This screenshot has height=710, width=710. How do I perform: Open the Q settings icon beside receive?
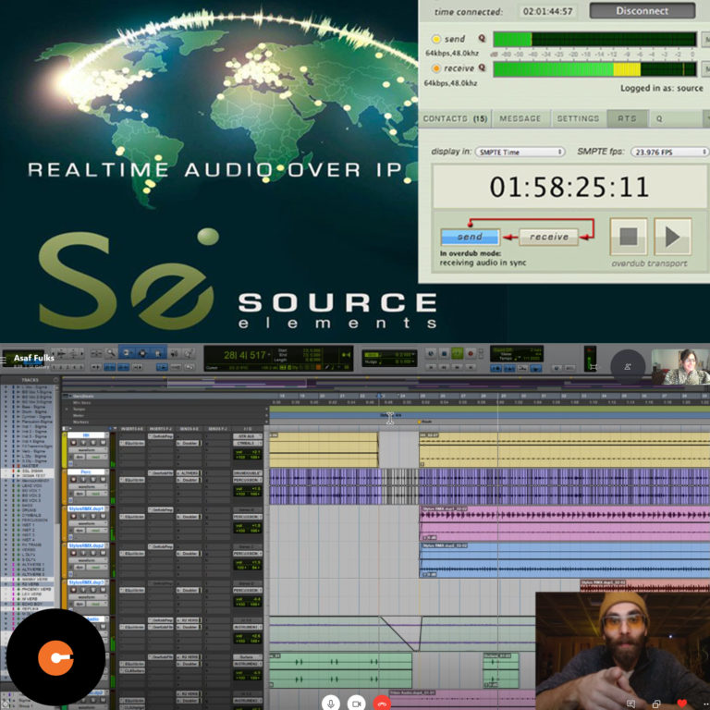482,67
